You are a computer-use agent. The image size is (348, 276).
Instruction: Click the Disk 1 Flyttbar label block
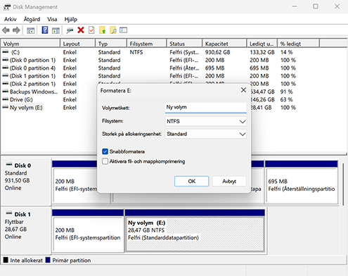click(x=26, y=230)
